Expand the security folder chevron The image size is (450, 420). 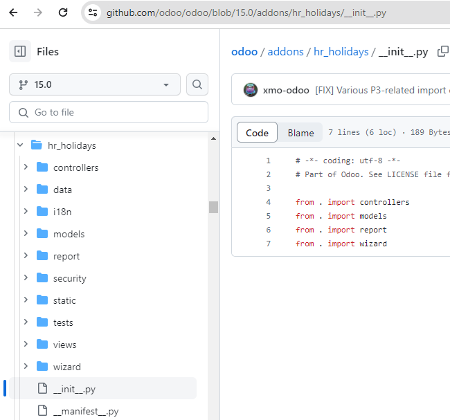26,277
